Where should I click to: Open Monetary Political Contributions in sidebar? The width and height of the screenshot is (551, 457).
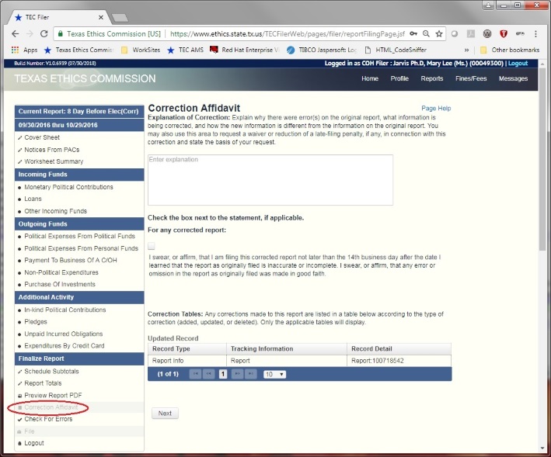coord(68,187)
